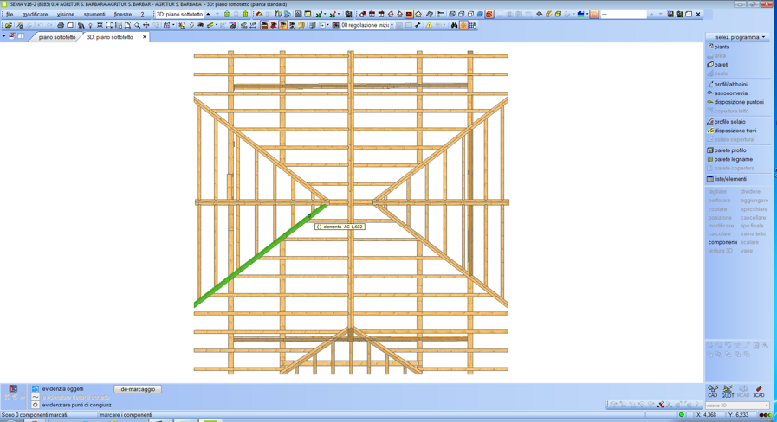Toggle the green status indicator light
Screen dimensions: 777x422
(682, 415)
